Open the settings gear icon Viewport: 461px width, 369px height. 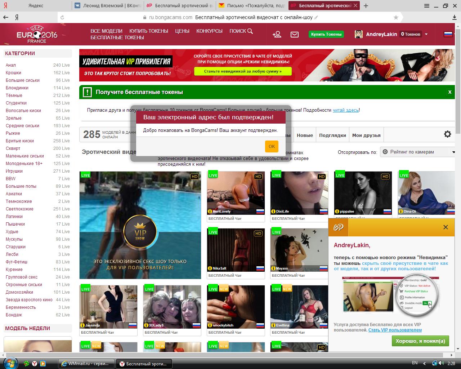pos(447,134)
